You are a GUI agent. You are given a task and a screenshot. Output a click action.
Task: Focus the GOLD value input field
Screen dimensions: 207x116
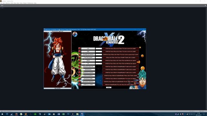(x=99, y=61)
